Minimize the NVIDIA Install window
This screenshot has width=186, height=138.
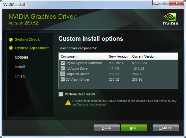tap(157, 3)
